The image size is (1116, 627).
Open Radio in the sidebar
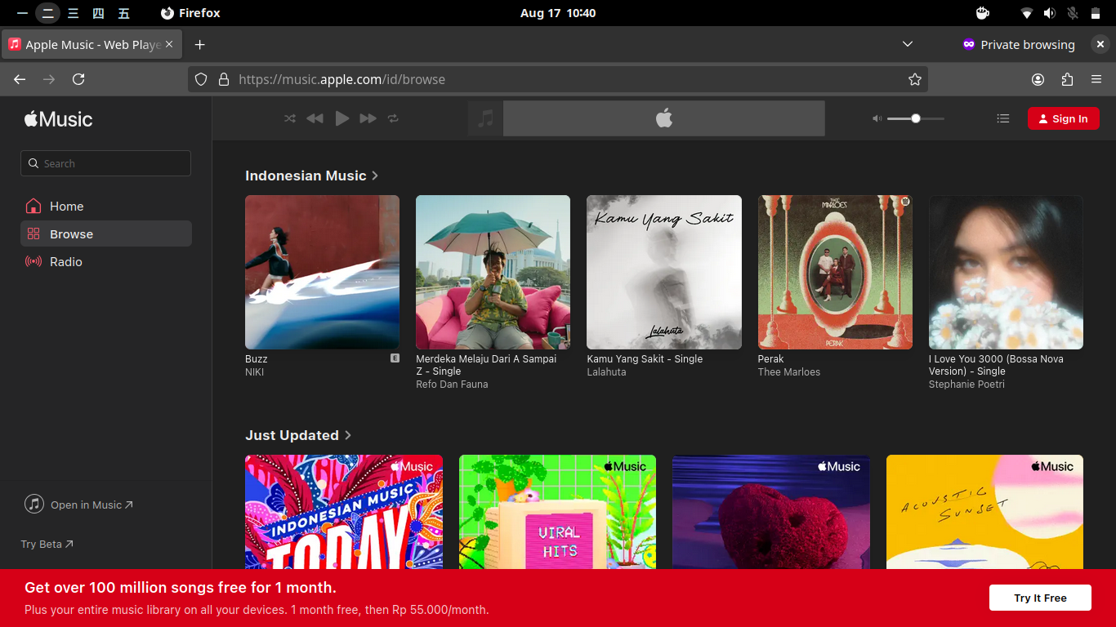(x=106, y=262)
